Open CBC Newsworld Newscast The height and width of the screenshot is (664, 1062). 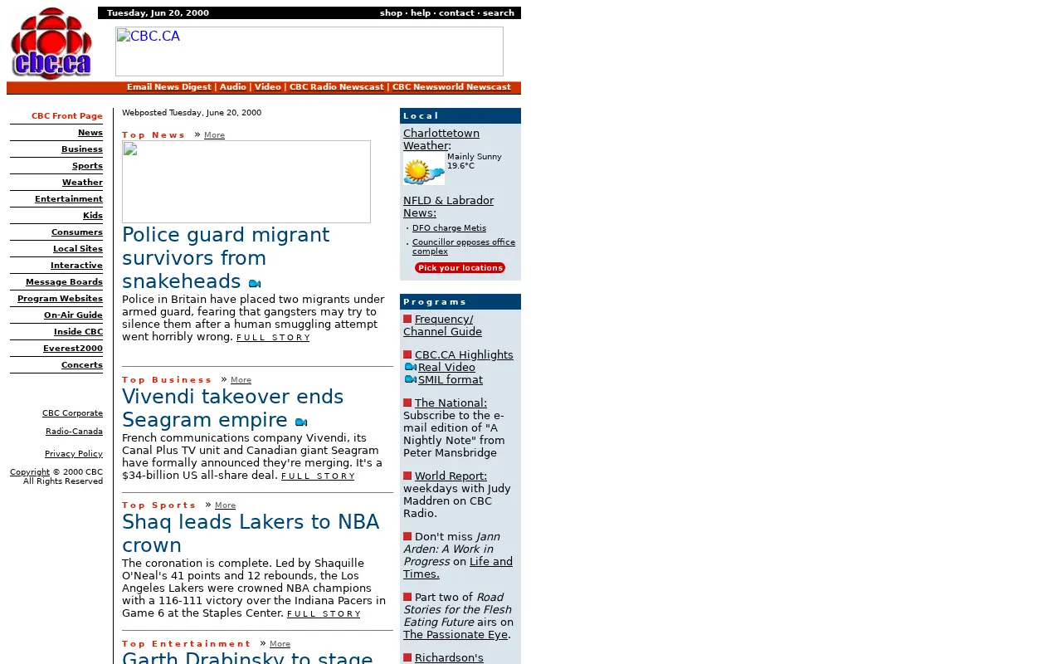coord(451,87)
